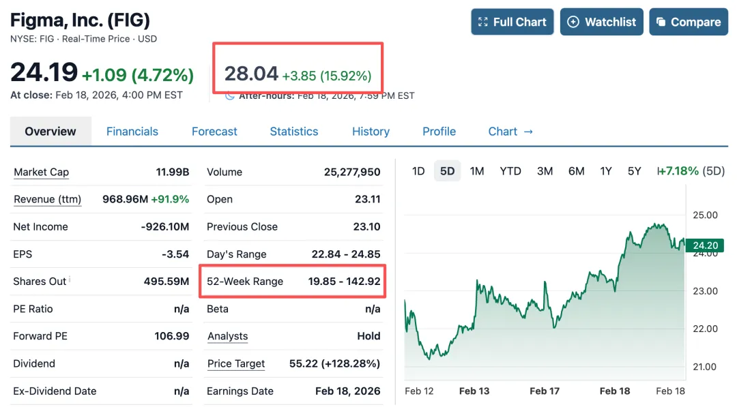Click the market cap value 11.99B

click(x=173, y=172)
